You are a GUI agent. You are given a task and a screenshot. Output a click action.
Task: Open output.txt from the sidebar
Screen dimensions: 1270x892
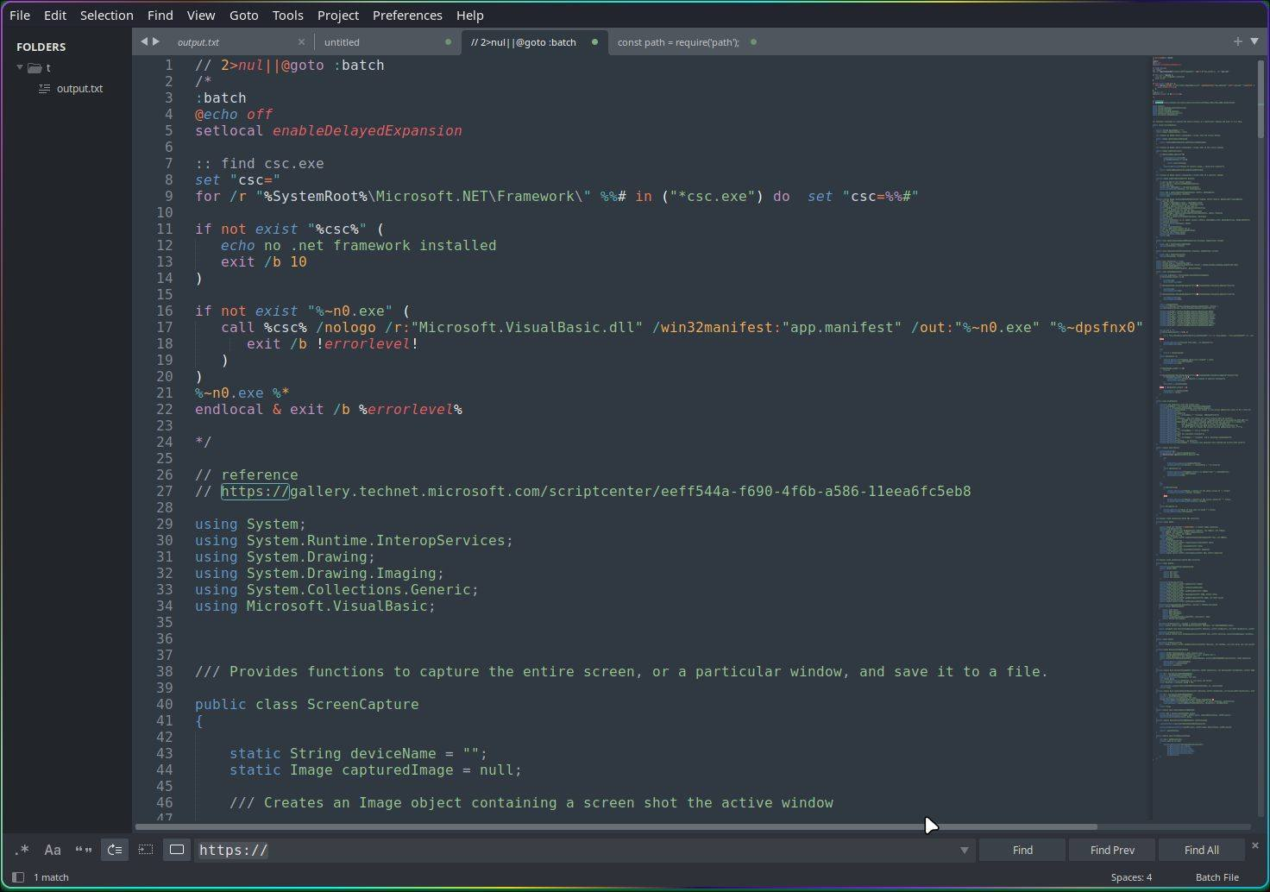pyautogui.click(x=79, y=89)
